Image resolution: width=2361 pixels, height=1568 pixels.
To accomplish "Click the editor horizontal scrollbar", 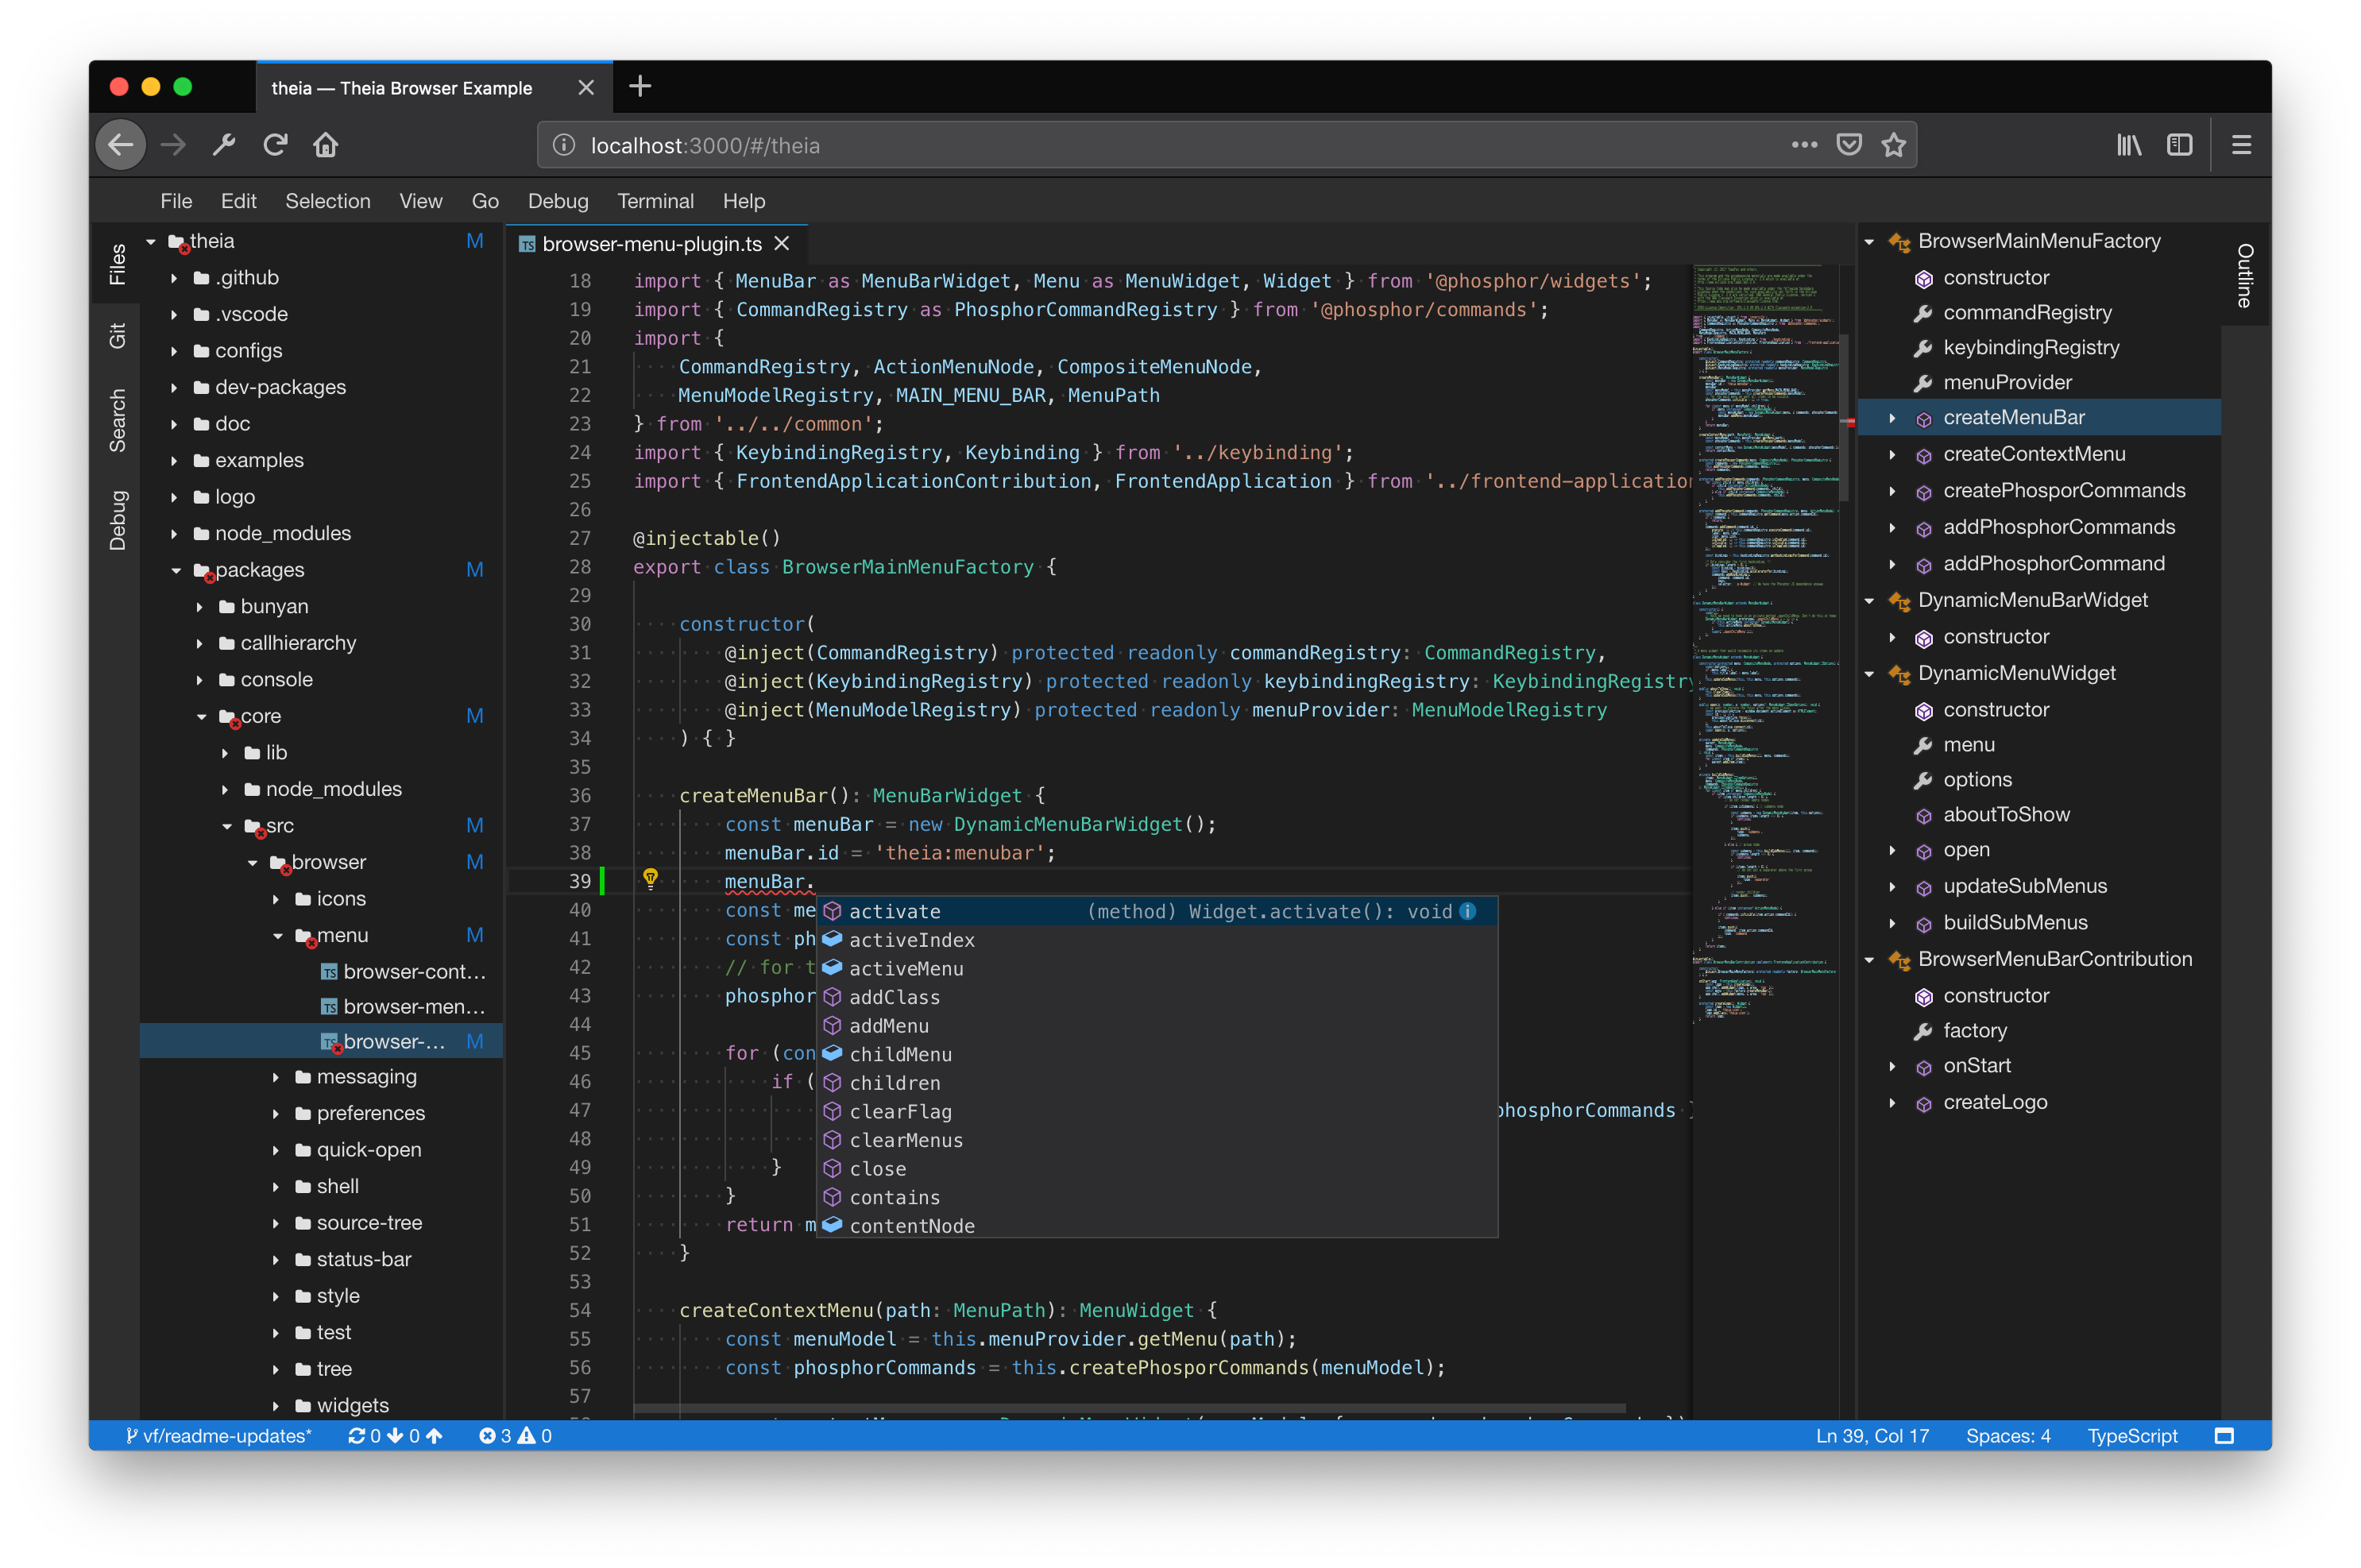I will coord(1129,1407).
